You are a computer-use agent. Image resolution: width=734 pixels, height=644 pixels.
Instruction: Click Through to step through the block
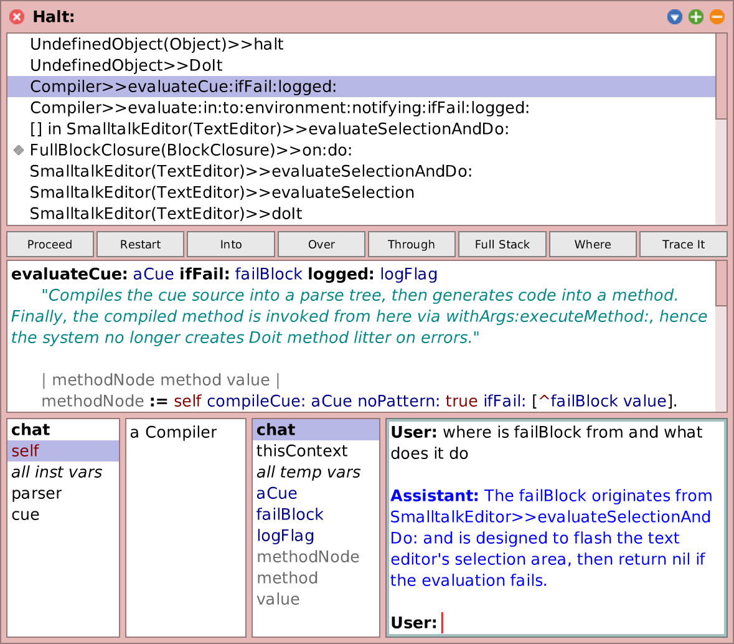tap(412, 244)
